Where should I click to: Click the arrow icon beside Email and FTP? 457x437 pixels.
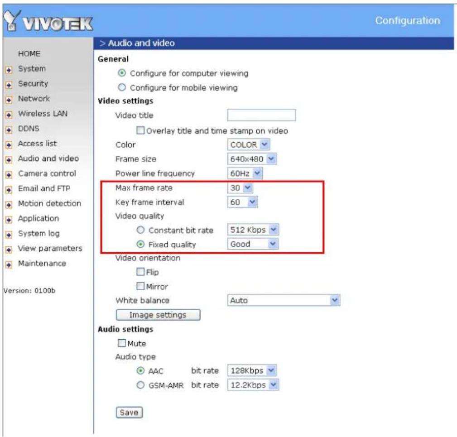9,190
